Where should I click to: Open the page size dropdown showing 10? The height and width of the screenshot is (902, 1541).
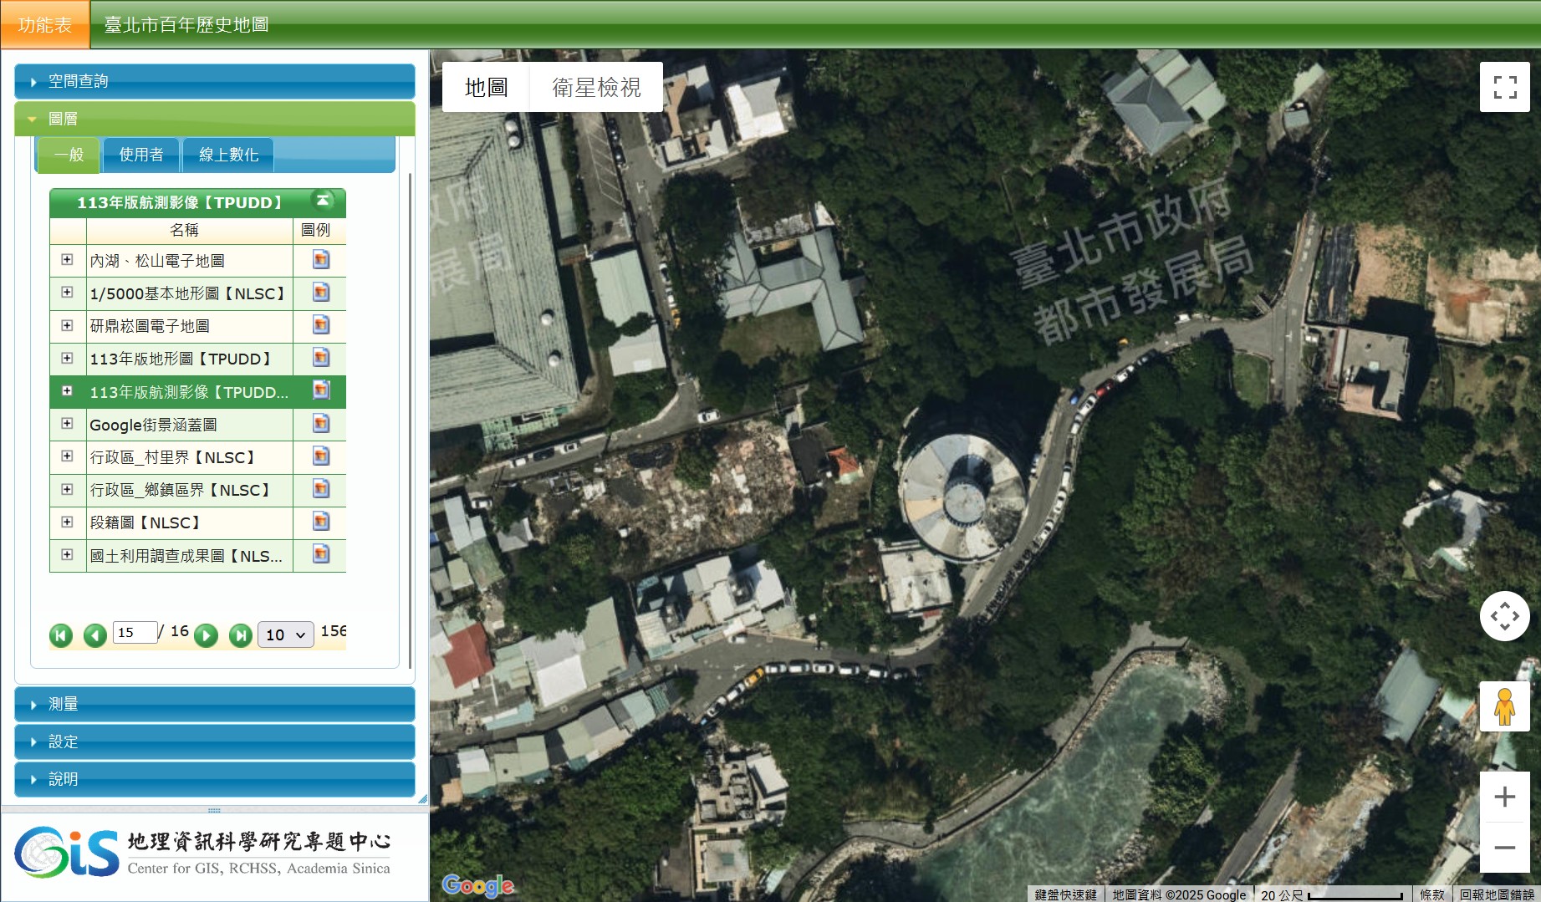coord(285,634)
